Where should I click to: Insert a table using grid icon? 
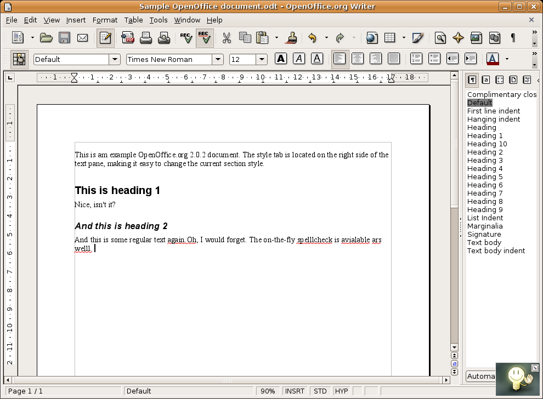point(390,38)
